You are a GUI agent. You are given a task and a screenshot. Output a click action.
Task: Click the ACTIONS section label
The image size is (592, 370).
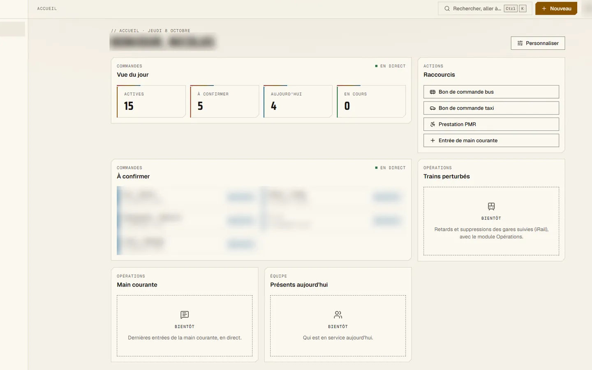click(x=433, y=66)
